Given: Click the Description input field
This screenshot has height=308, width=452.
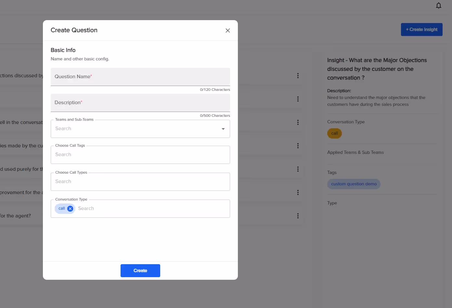Looking at the screenshot, I should [x=140, y=103].
